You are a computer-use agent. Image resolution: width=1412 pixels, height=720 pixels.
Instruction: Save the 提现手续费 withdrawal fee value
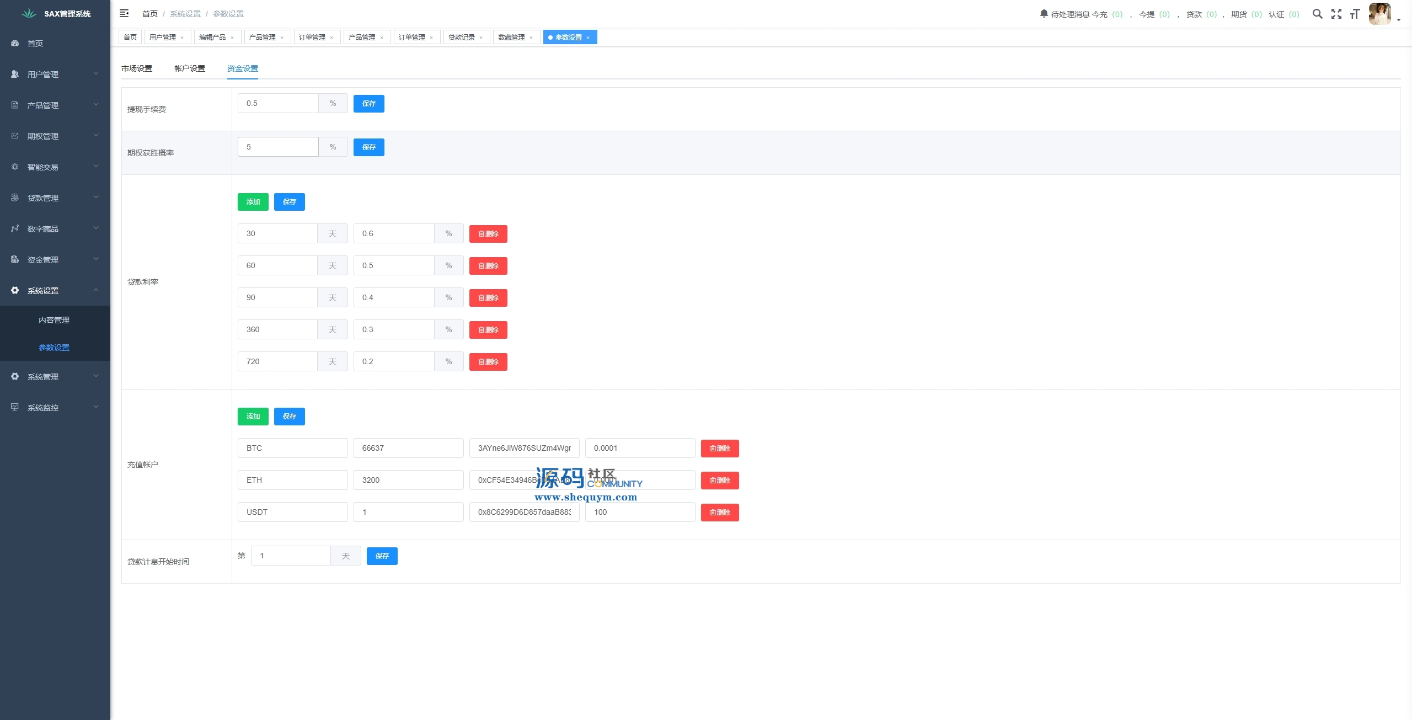[x=368, y=104]
